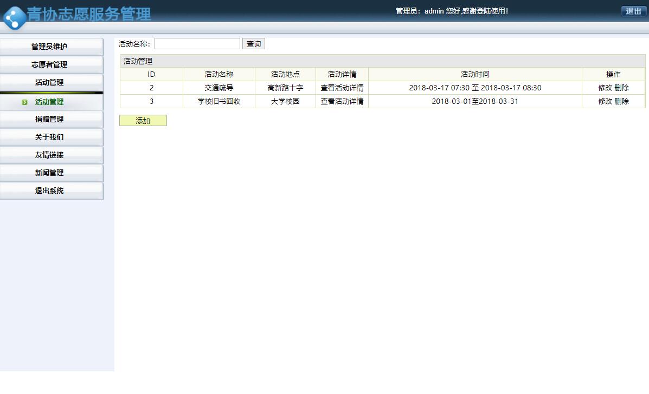
Task: Click the 活动名称 column header
Action: tap(219, 74)
